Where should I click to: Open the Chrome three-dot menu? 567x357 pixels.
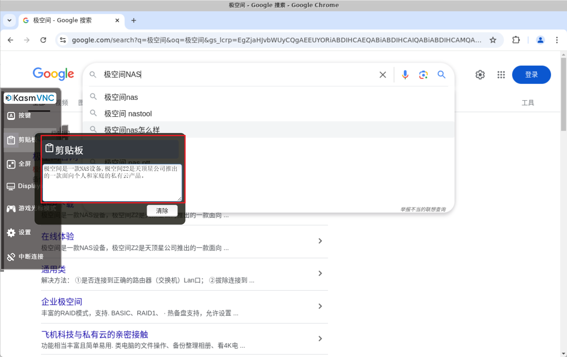point(557,40)
